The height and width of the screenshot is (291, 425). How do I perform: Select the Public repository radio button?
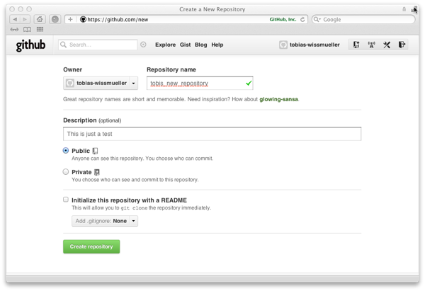(x=66, y=151)
